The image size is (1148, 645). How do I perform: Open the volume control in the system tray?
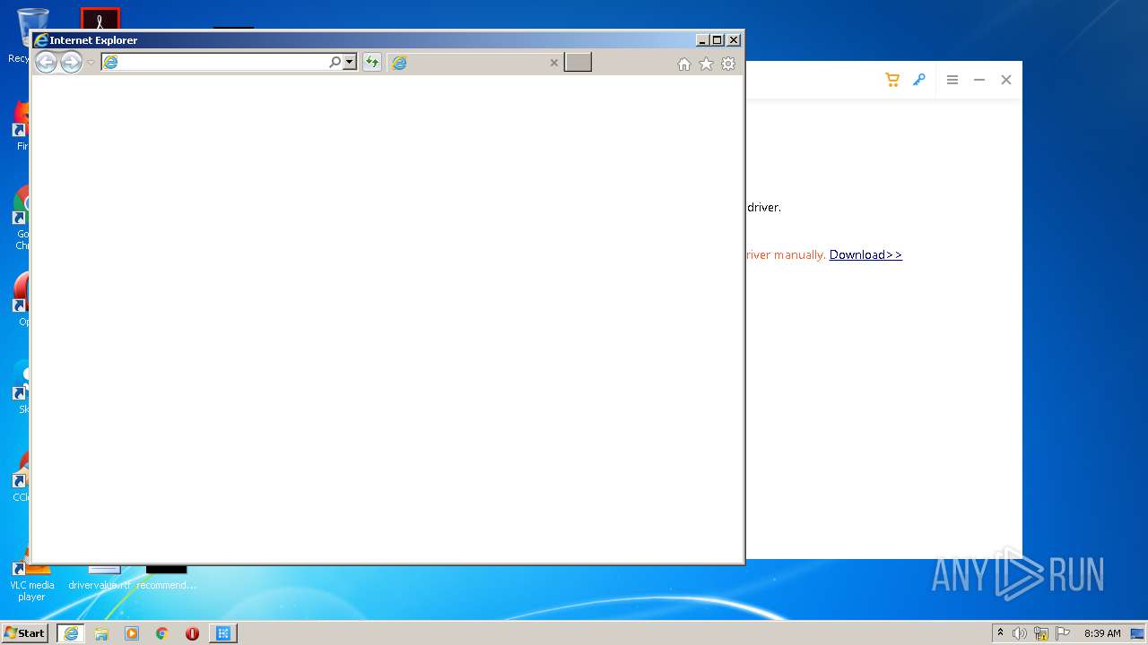coord(1020,633)
